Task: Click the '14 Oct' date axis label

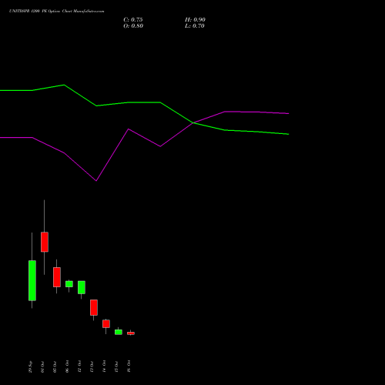Action: (104, 367)
